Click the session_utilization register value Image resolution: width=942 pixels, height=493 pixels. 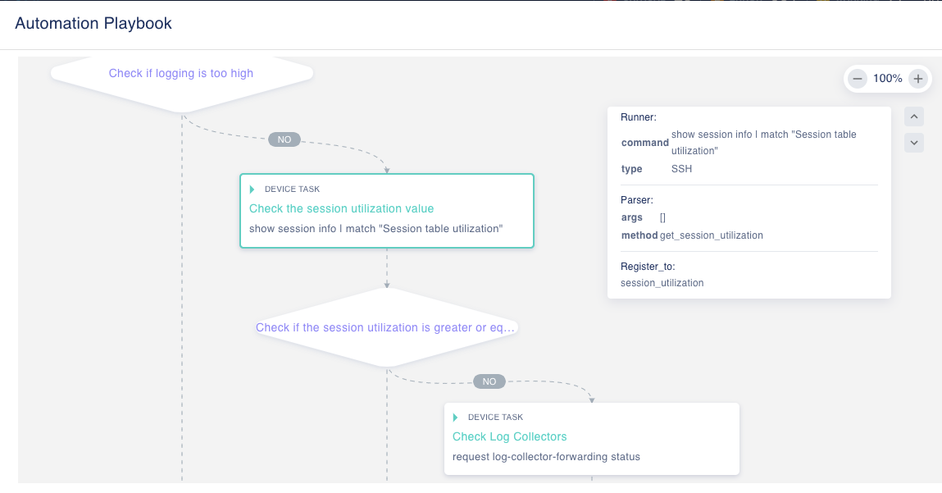pos(662,283)
